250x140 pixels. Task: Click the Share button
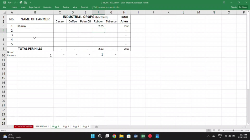tap(243, 7)
